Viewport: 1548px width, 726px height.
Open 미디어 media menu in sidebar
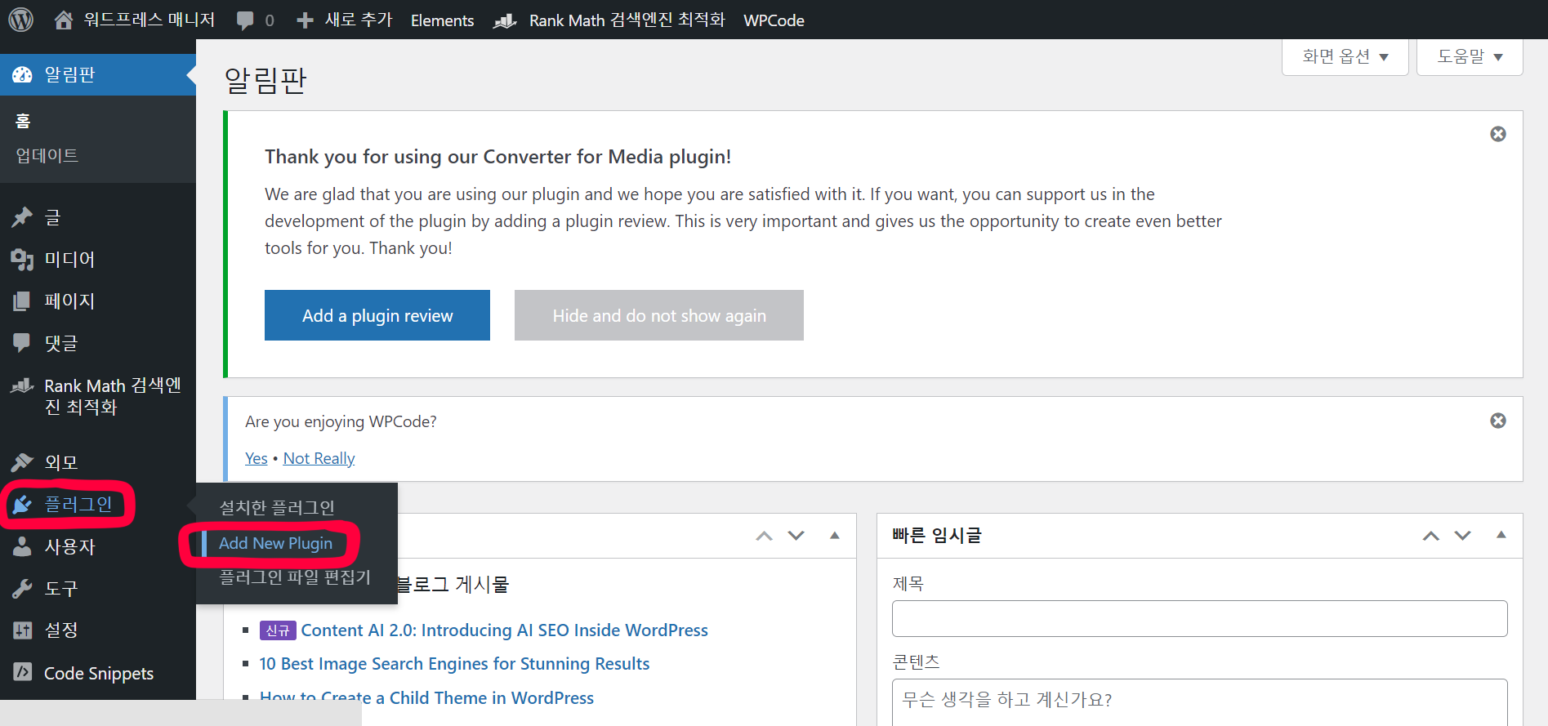click(x=69, y=260)
